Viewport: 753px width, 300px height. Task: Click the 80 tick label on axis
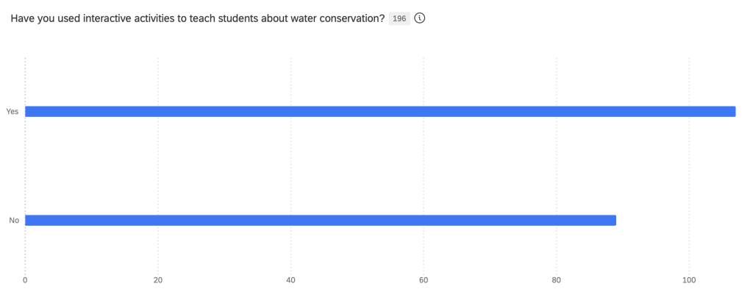tap(557, 280)
